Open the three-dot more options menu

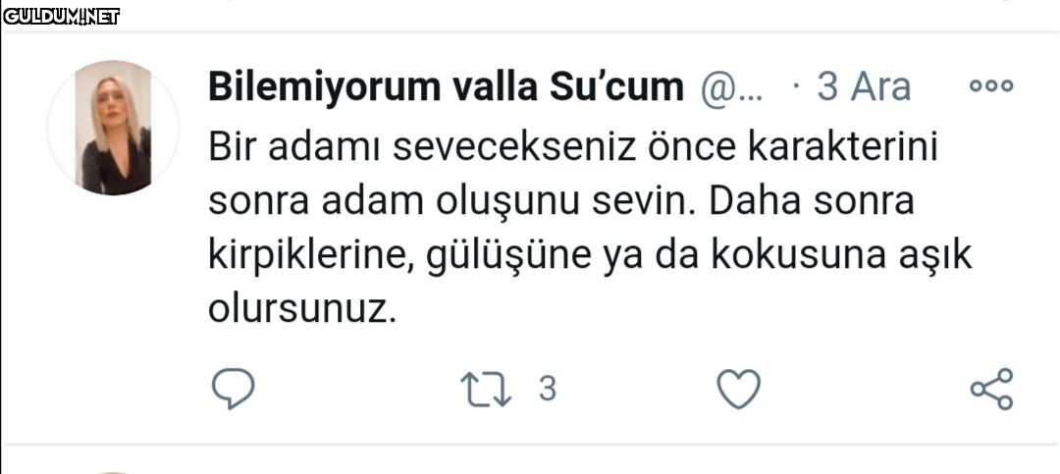(990, 86)
